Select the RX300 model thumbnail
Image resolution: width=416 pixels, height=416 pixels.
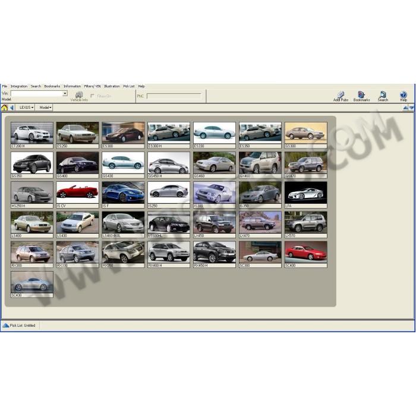[32, 254]
